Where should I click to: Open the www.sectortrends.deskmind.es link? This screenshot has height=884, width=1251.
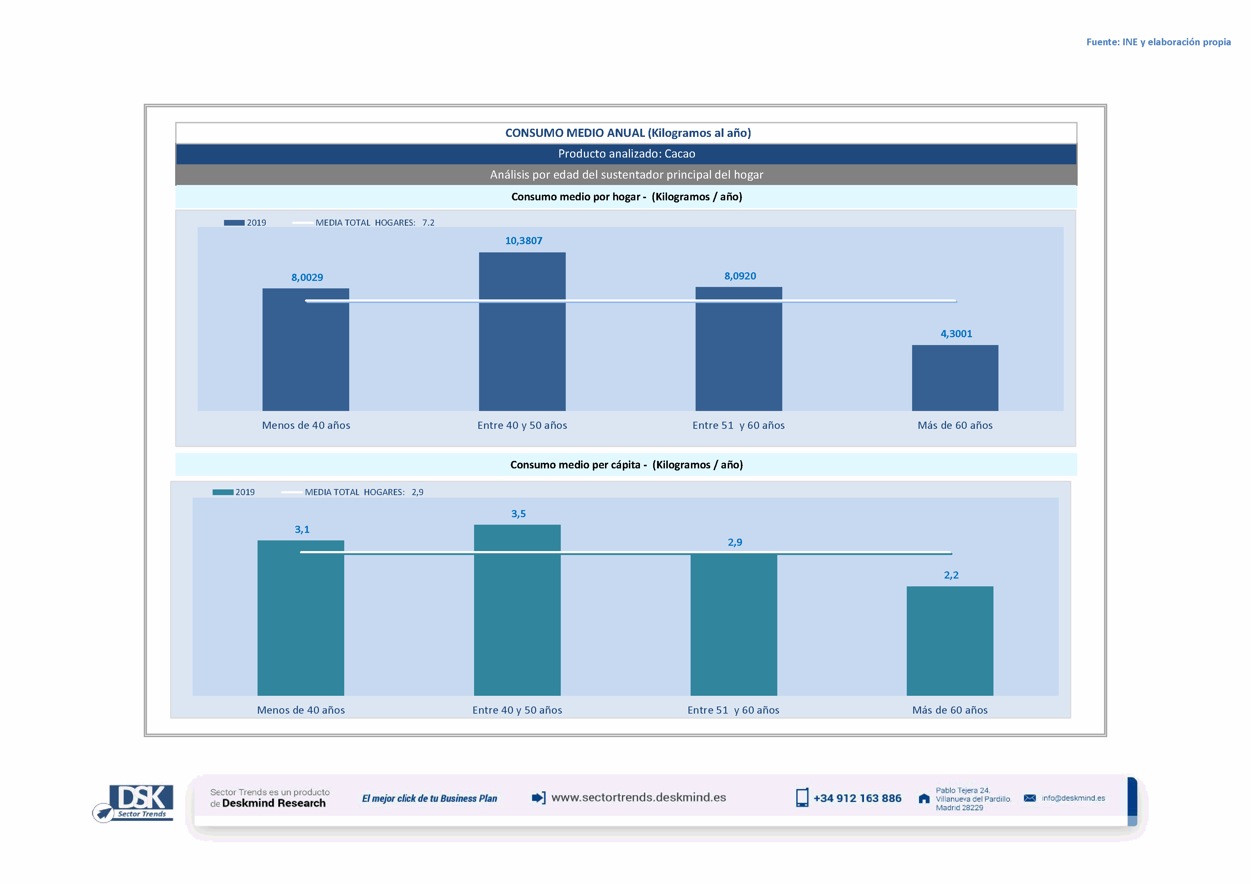639,797
